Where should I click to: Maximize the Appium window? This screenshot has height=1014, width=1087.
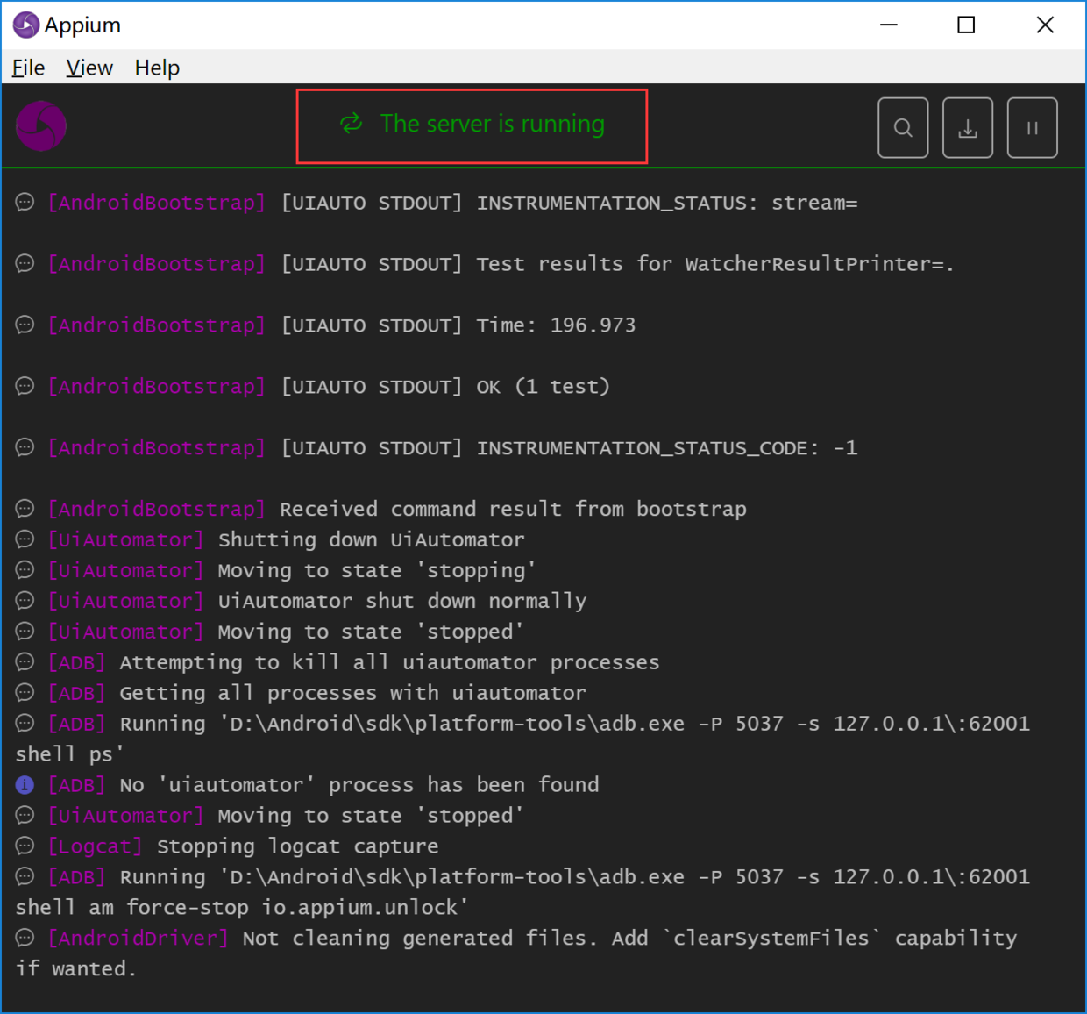pyautogui.click(x=966, y=25)
